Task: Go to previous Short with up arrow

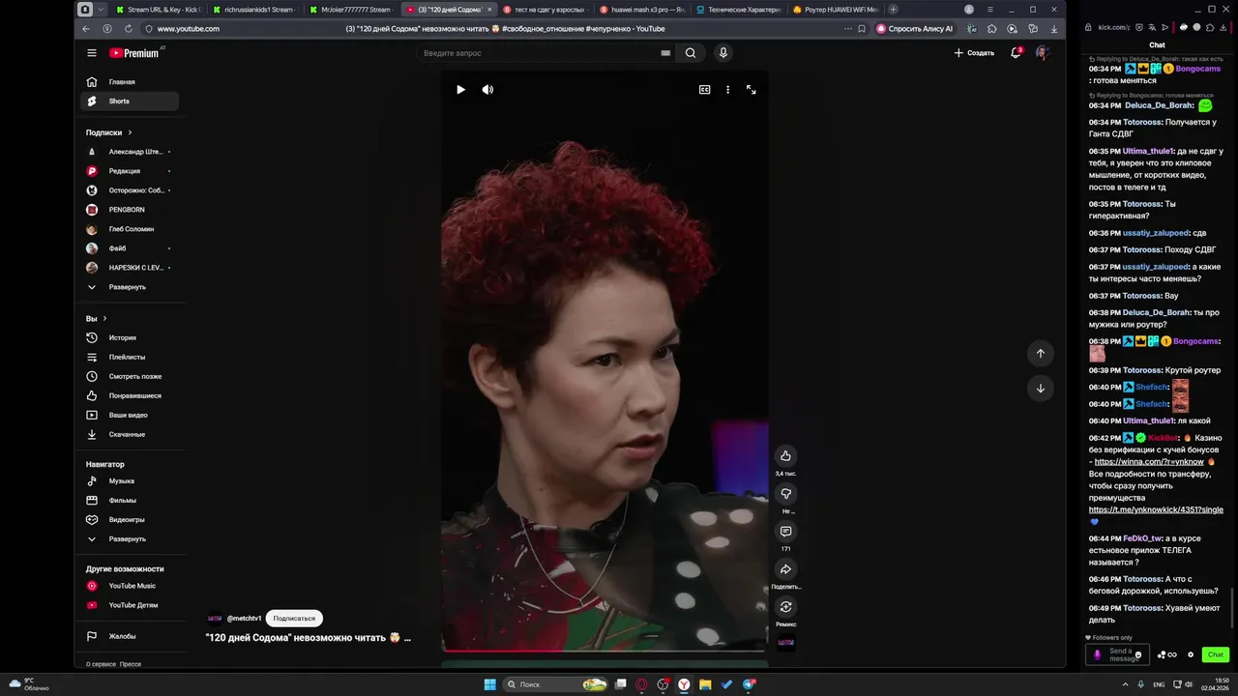Action: 1041,354
